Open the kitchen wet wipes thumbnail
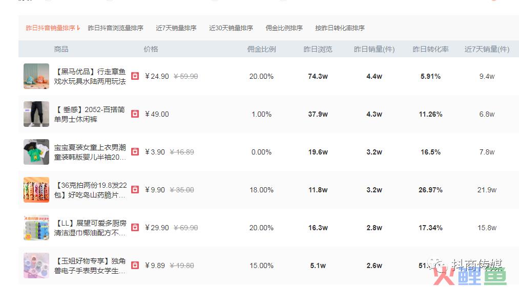519x288 pixels. (x=36, y=228)
